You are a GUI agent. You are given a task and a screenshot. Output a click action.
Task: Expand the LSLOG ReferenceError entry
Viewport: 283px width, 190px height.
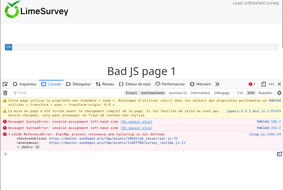[9, 134]
